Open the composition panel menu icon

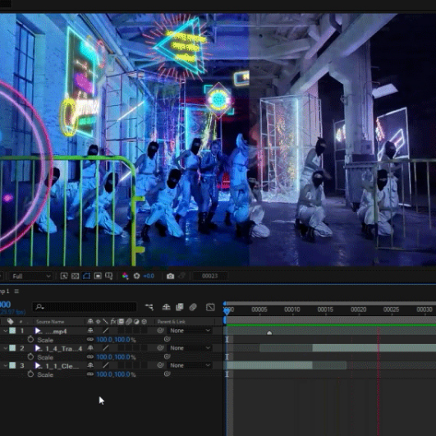click(x=16, y=291)
